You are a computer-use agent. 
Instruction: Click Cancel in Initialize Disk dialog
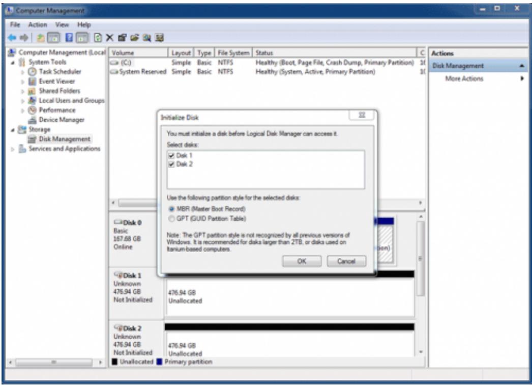(x=346, y=261)
